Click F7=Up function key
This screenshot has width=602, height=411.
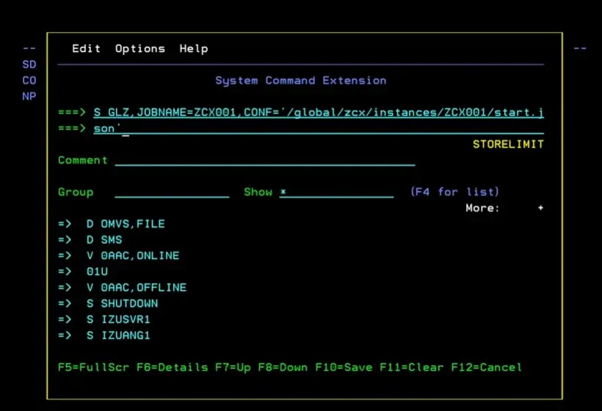(233, 368)
